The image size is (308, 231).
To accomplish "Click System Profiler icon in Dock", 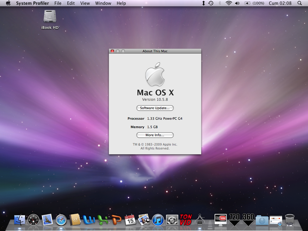I will [x=200, y=220].
